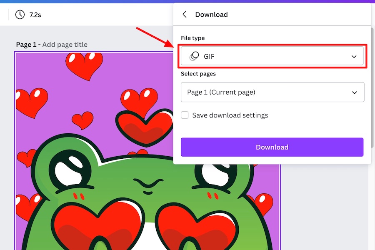Viewport: 375px width, 250px height.
Task: Click the Select pages label
Action: pos(198,74)
